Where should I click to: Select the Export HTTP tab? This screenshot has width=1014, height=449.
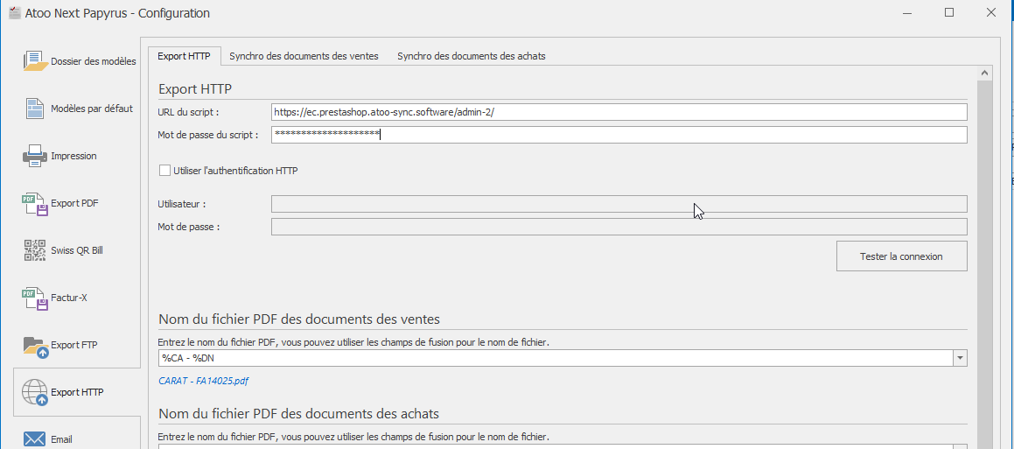(x=184, y=56)
